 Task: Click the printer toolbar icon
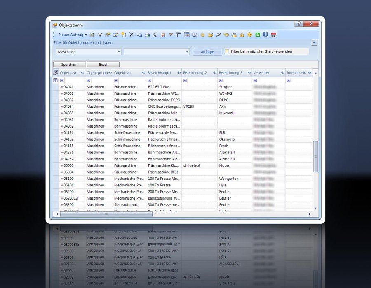pyautogui.click(x=147, y=35)
